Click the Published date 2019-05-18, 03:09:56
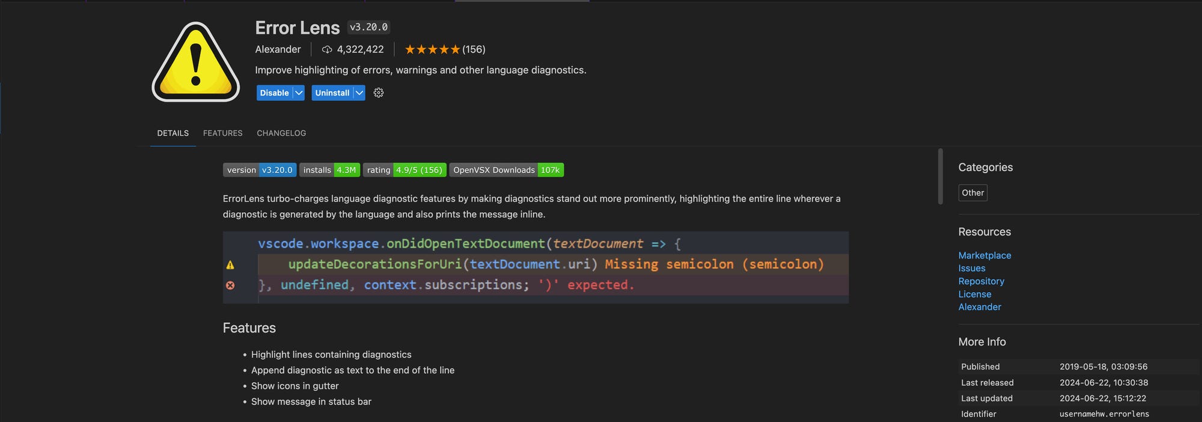1202x422 pixels. (x=1103, y=367)
